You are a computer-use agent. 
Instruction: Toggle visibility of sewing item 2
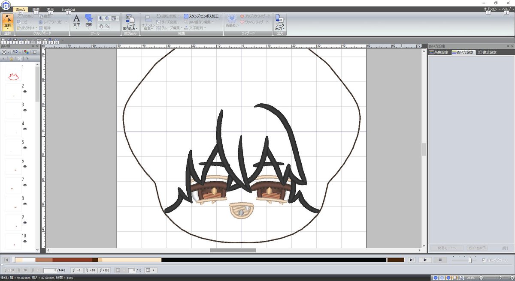[x=25, y=91]
